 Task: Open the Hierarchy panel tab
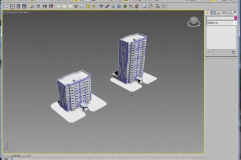218,13
